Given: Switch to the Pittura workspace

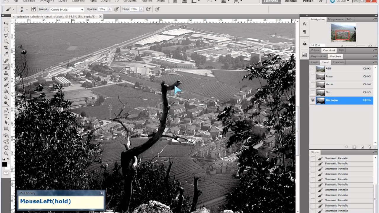Looking at the screenshot, I should (x=308, y=1).
